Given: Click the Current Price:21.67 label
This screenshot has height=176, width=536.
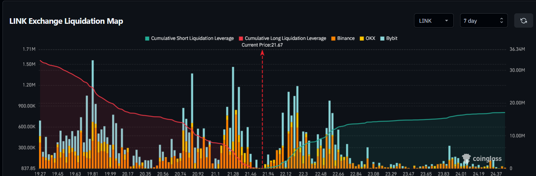Looking at the screenshot, I should [262, 45].
